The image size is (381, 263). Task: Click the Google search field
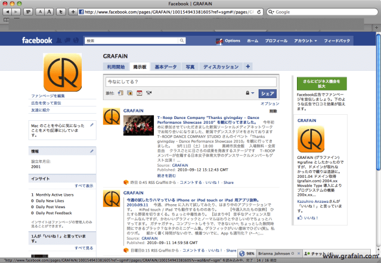pos(322,12)
